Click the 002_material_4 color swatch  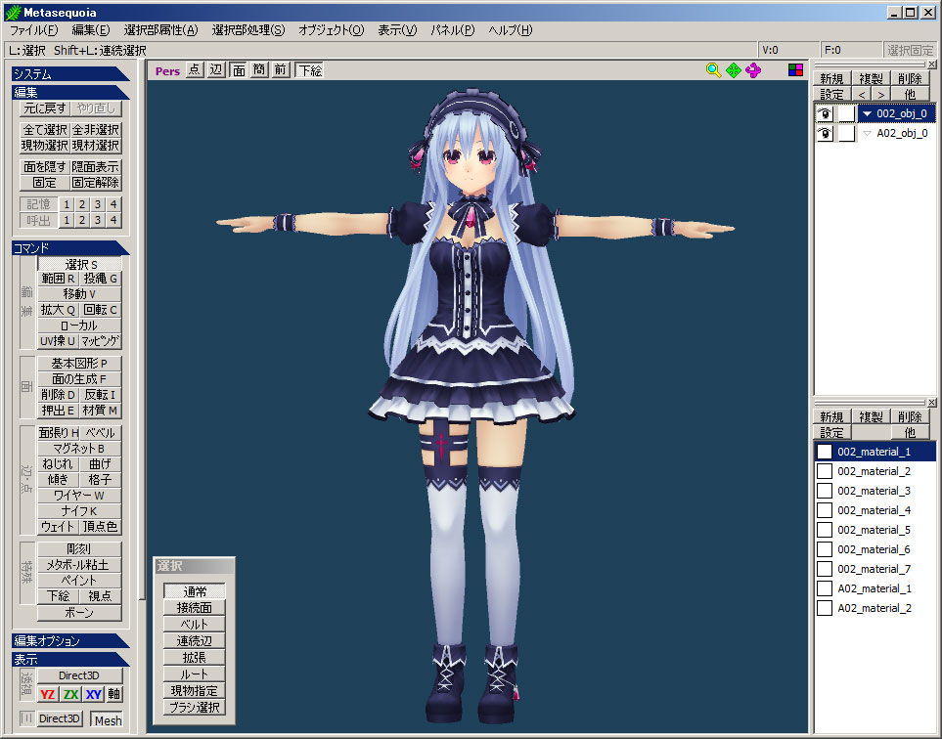pos(825,510)
